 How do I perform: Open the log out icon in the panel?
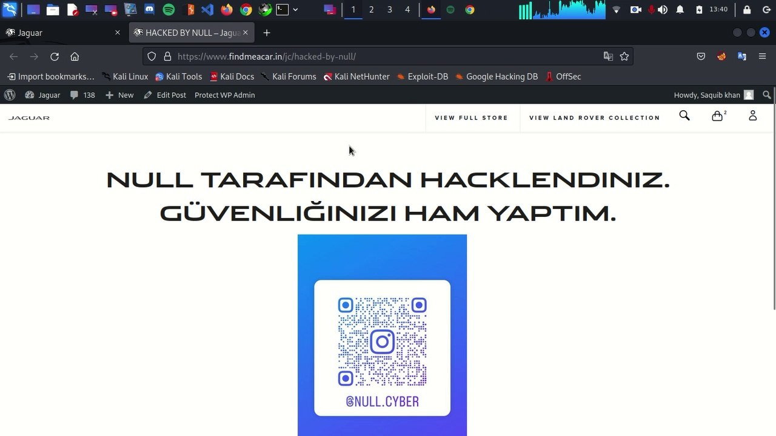766,10
